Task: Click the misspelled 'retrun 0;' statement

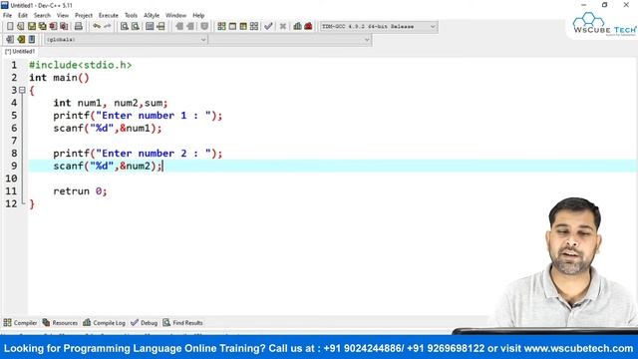Action: [x=80, y=191]
